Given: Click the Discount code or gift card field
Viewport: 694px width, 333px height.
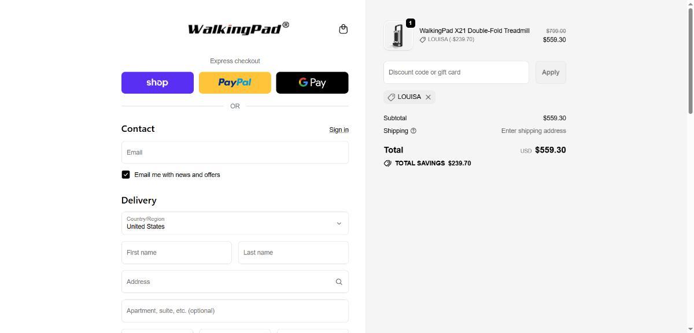Looking at the screenshot, I should [456, 72].
